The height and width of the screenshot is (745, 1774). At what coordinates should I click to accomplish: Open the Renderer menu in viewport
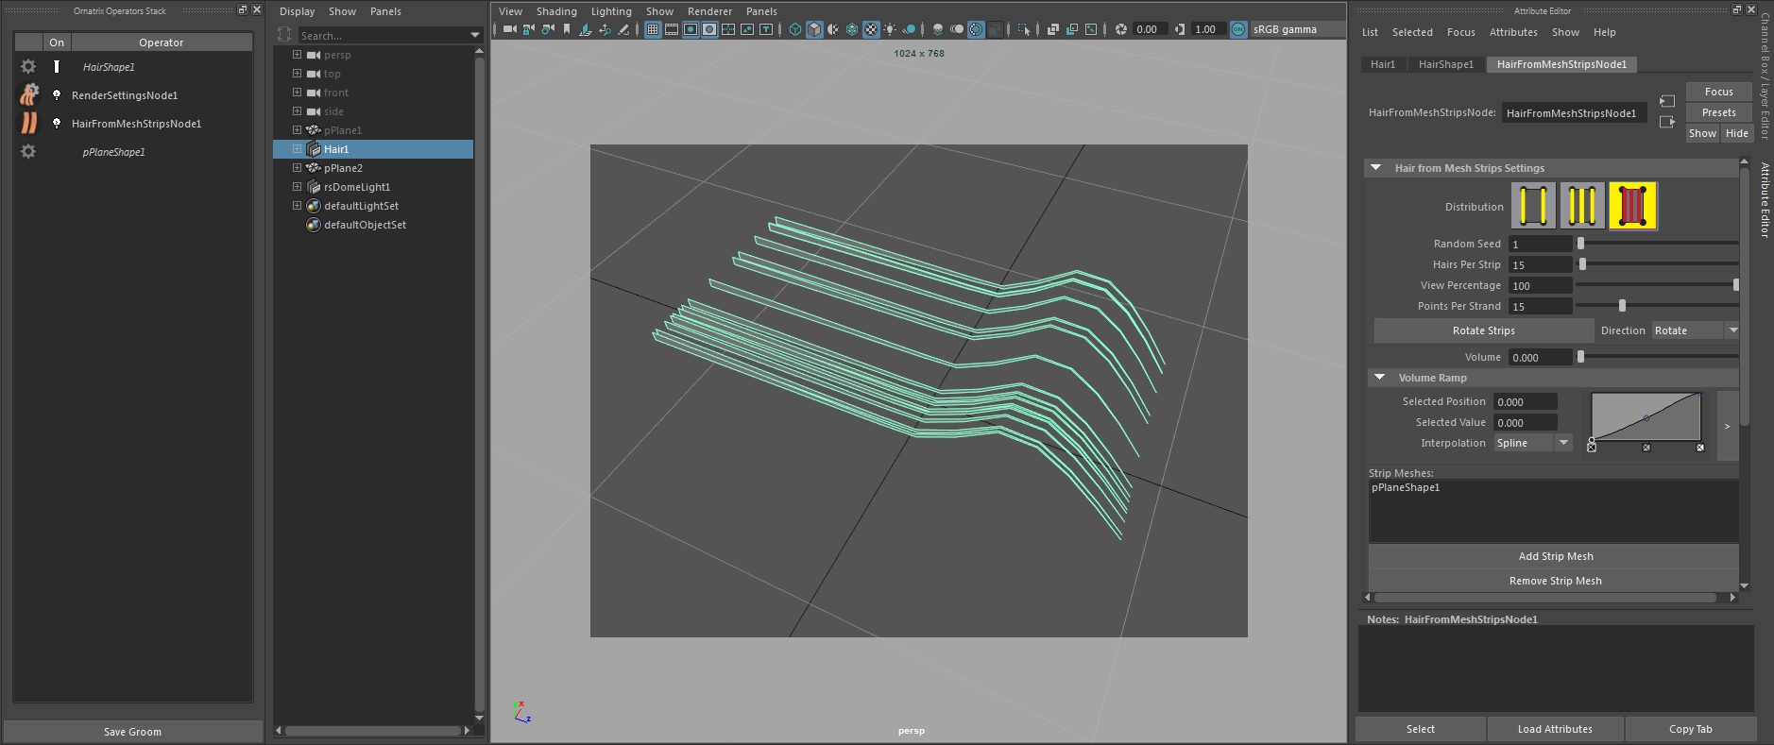[x=709, y=11]
